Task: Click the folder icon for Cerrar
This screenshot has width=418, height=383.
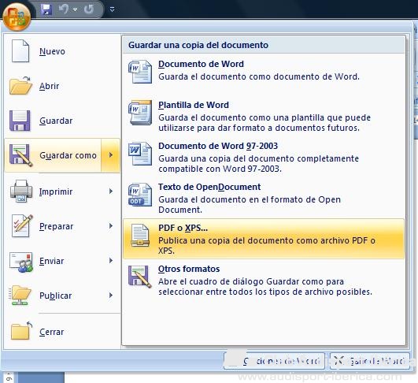Action: 21,331
